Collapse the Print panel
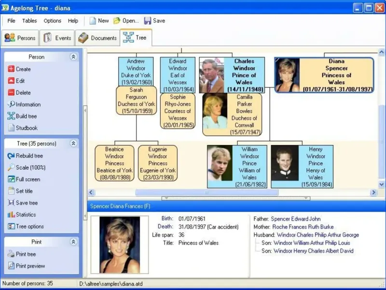The height and width of the screenshot is (290, 386). pyautogui.click(x=73, y=242)
